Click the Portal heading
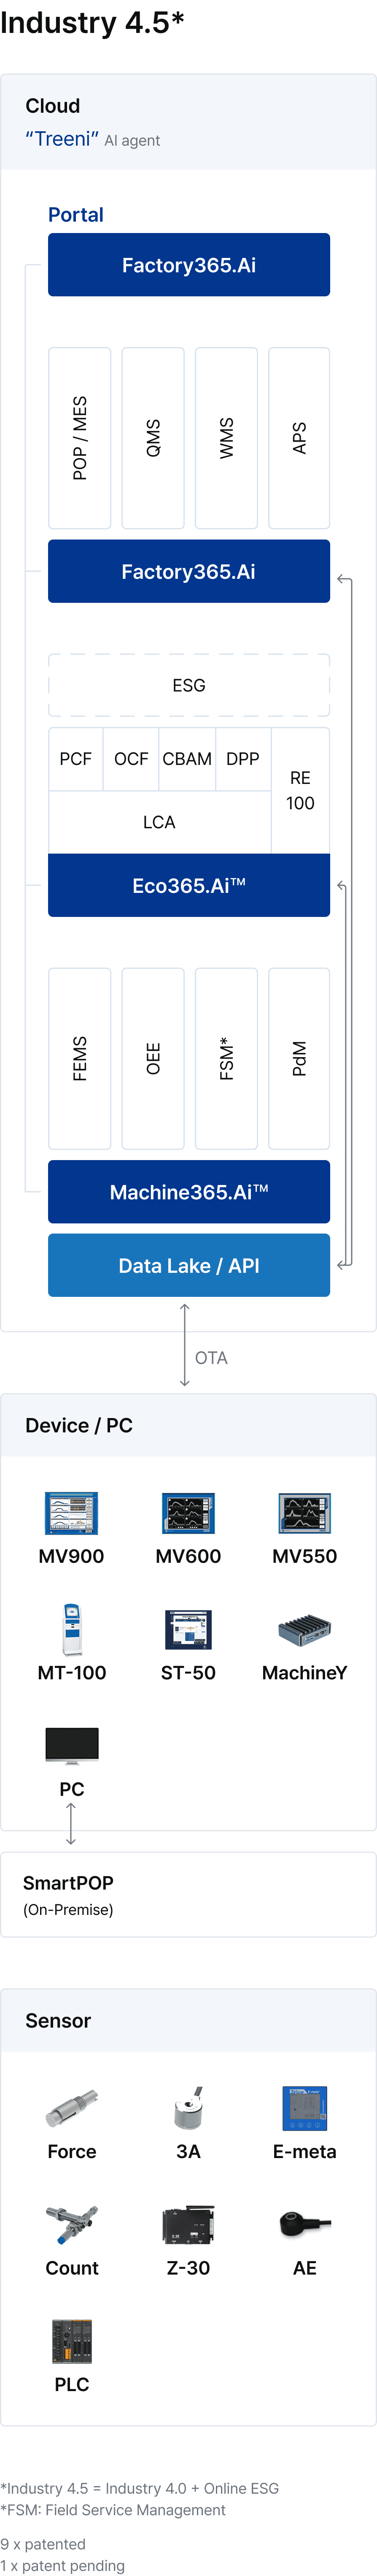 pos(76,214)
